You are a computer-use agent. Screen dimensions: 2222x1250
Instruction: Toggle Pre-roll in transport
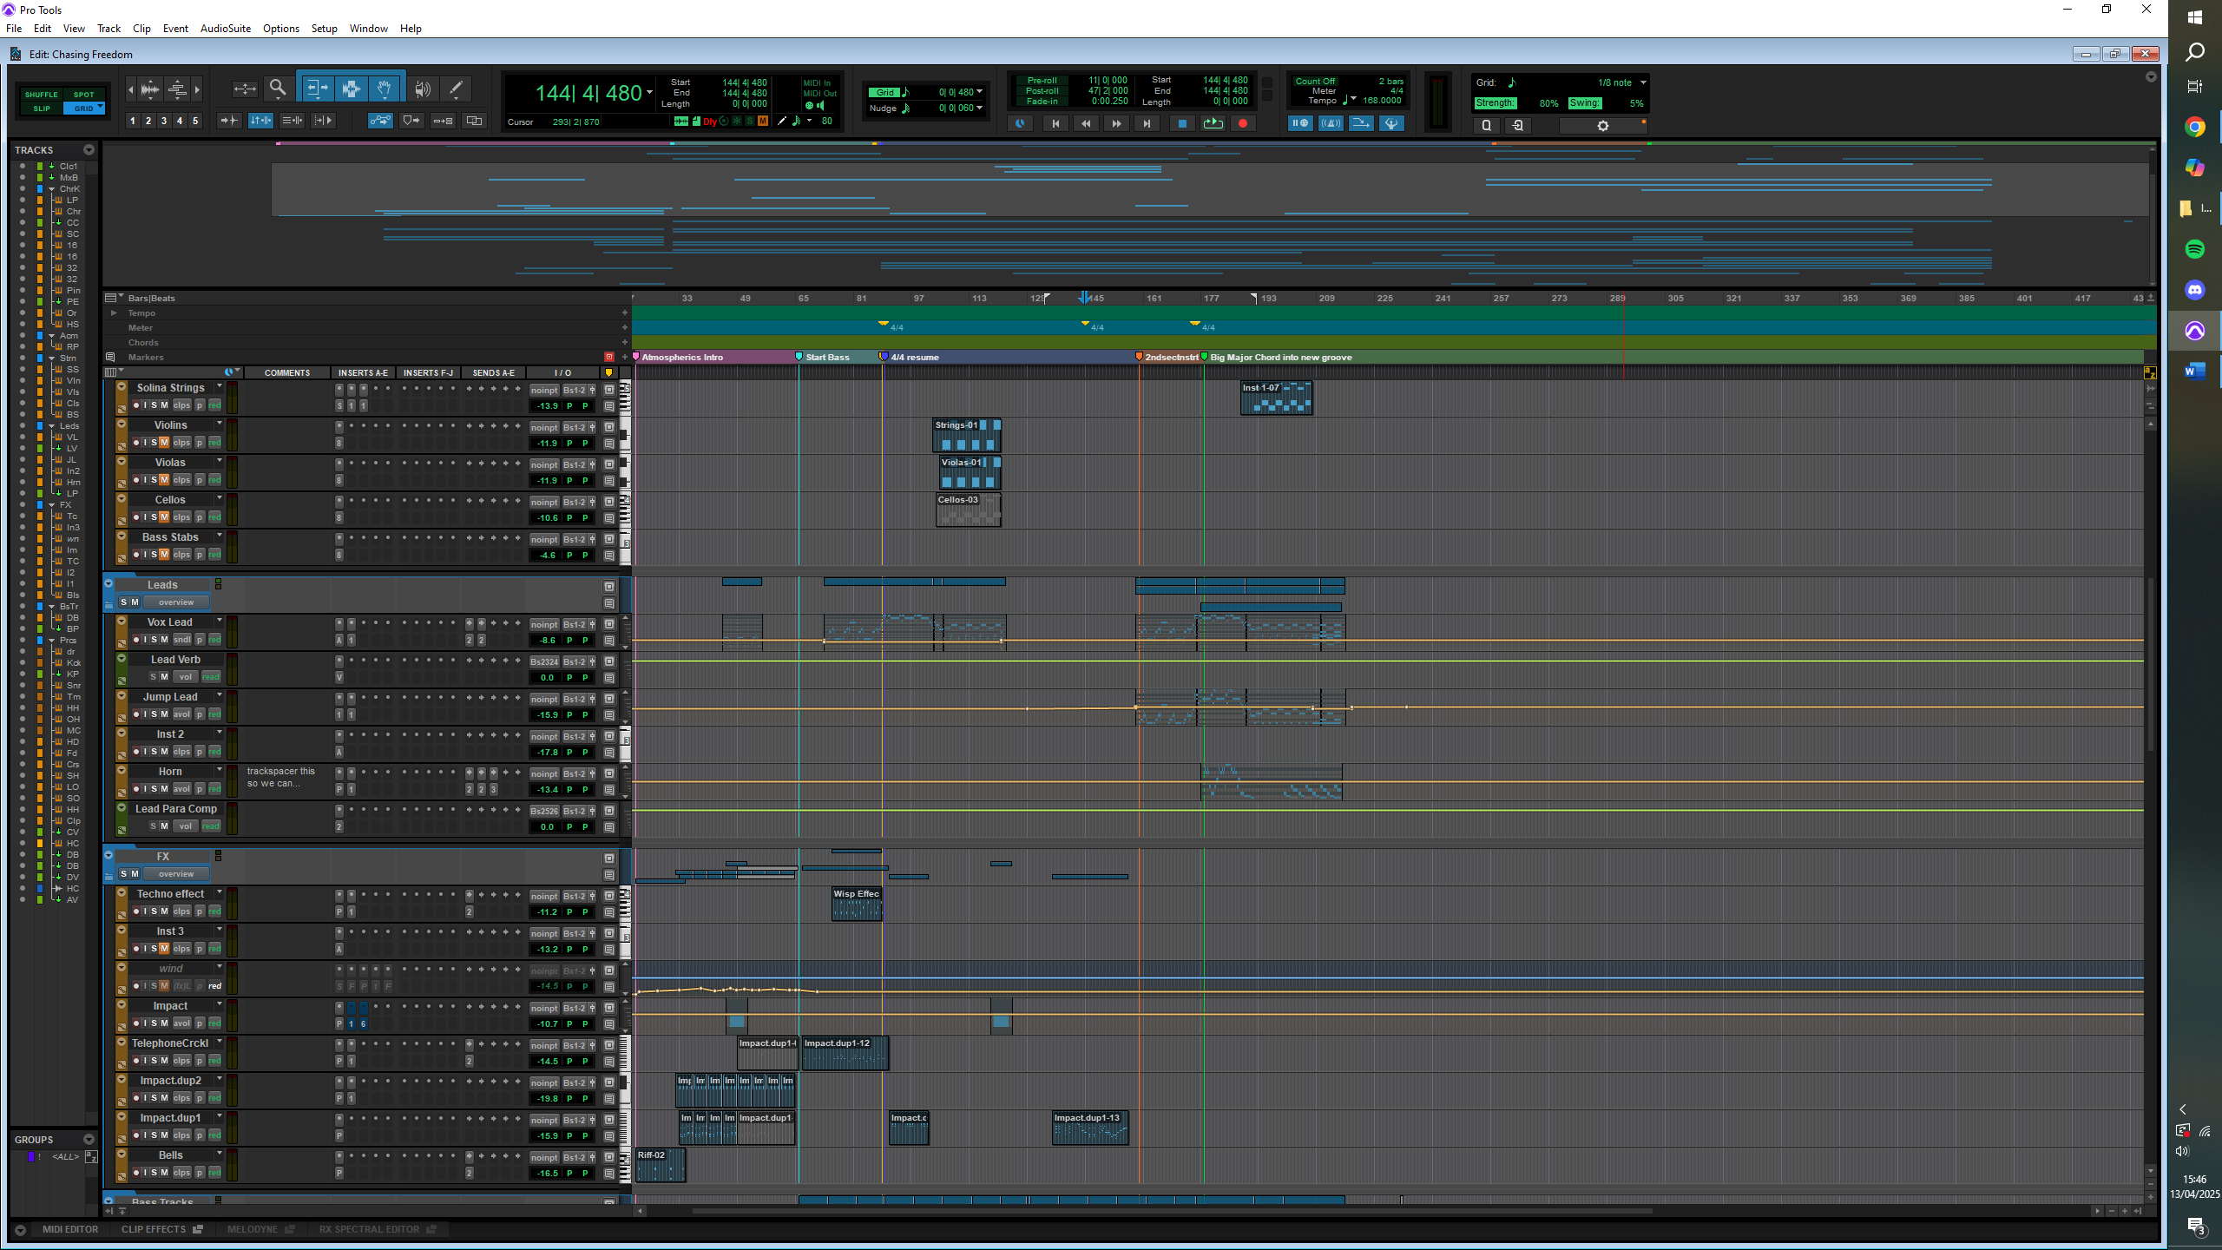pyautogui.click(x=1042, y=81)
